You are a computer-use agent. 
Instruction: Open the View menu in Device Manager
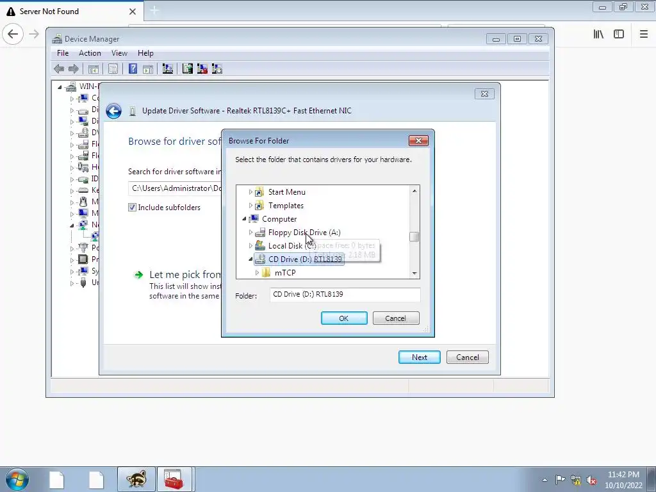(x=119, y=53)
